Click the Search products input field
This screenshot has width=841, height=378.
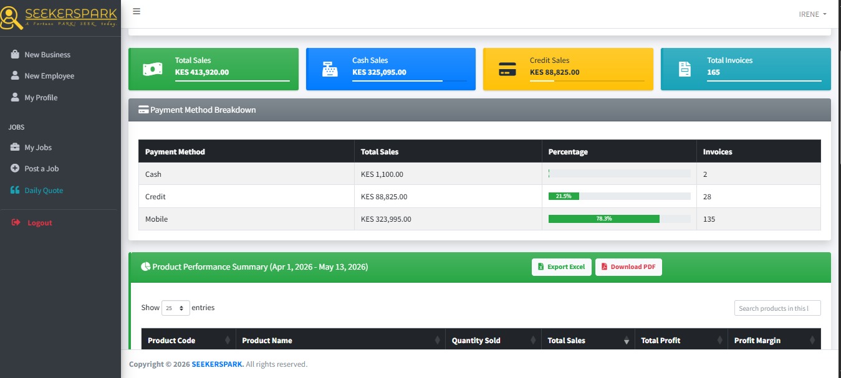point(777,308)
